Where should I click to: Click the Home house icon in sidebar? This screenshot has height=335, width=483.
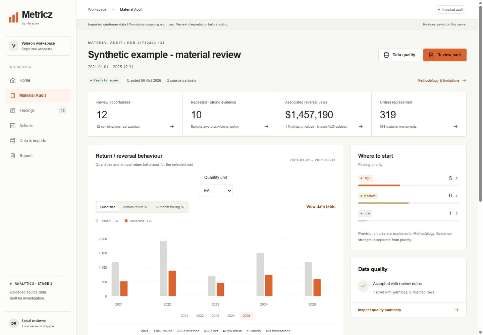click(x=13, y=80)
